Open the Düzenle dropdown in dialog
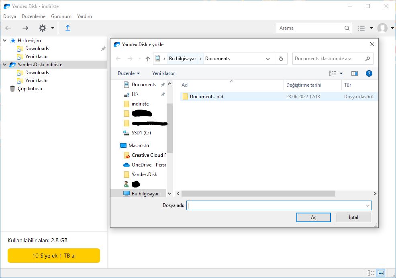 pyautogui.click(x=129, y=73)
